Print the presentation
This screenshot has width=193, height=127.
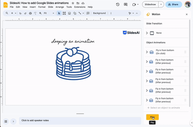[30, 13]
